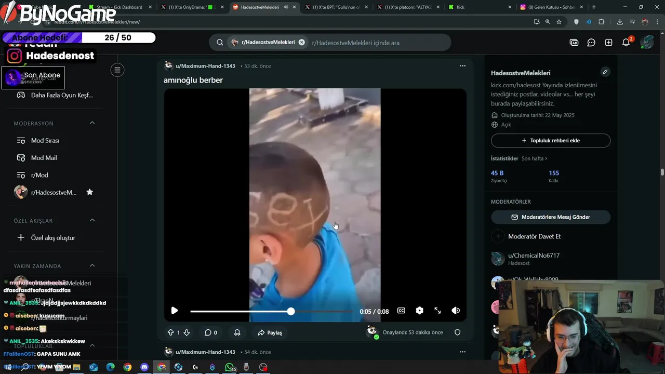This screenshot has width=665, height=374.
Task: Click the search magnifier icon
Action: point(220,43)
